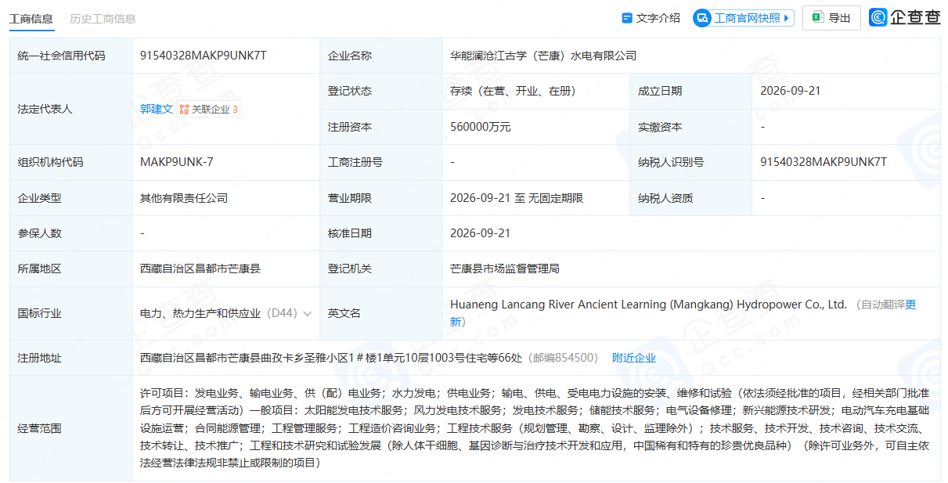Select 成立日期 value 2026-09-21

pos(791,91)
